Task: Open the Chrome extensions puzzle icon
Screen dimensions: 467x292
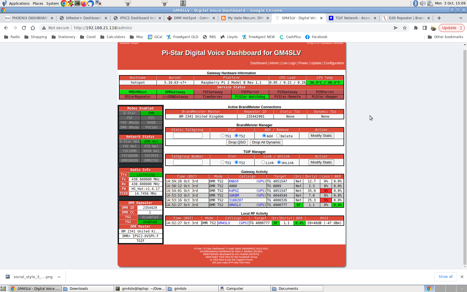Action: pos(416,28)
